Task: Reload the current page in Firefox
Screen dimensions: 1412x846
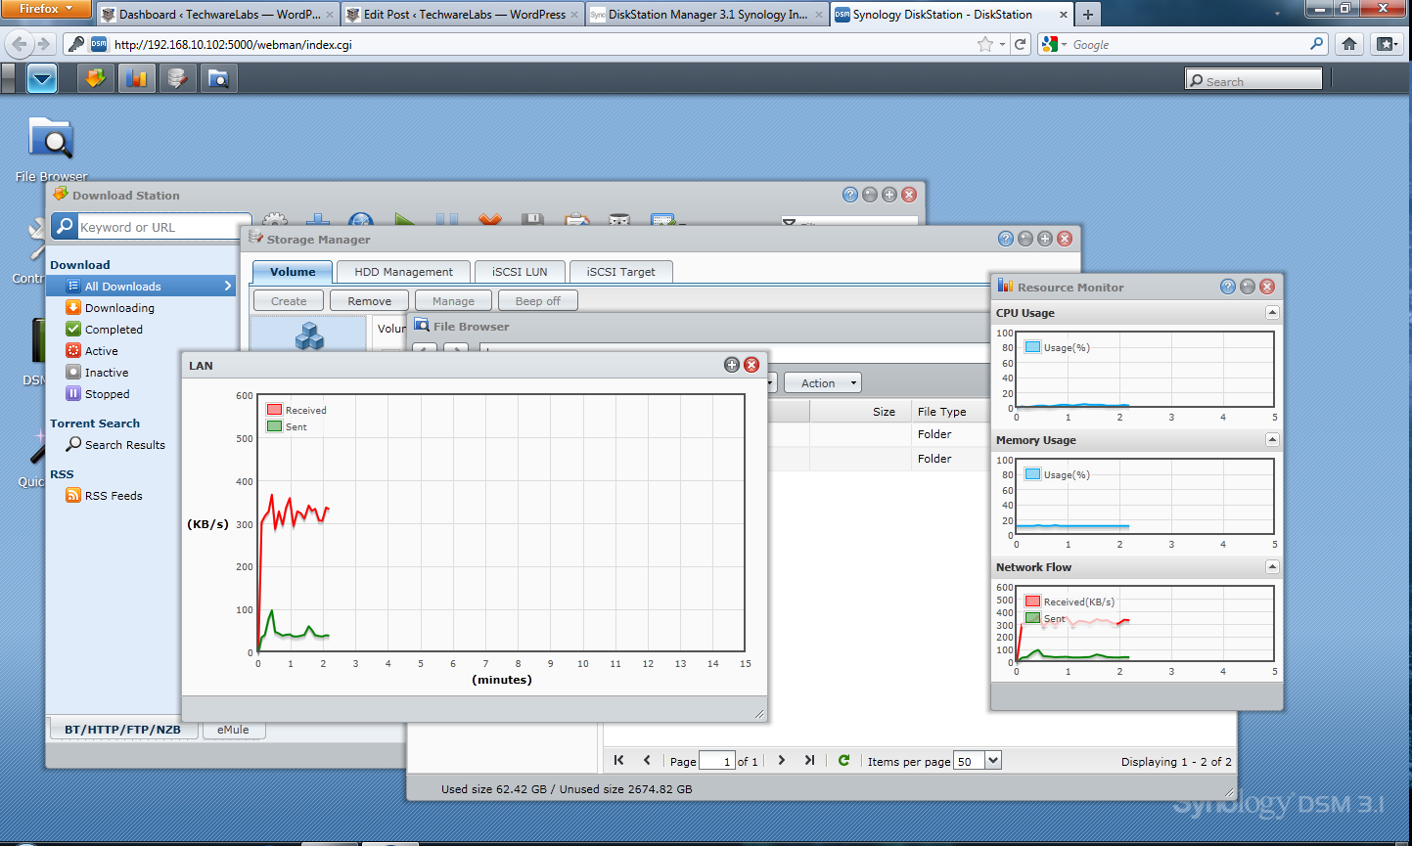Action: 1021,44
